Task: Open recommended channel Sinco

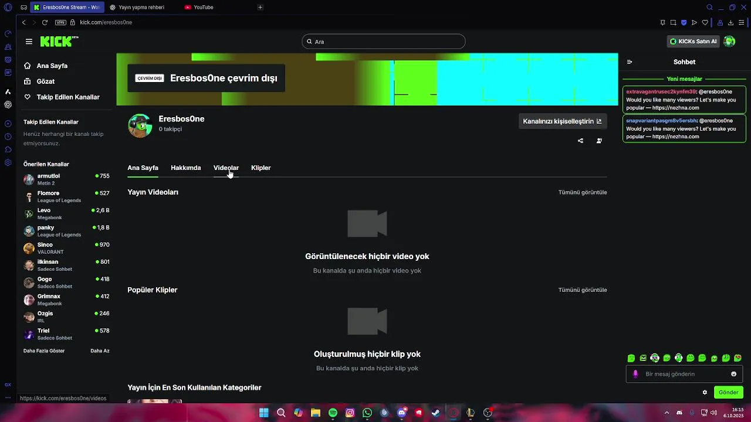Action: (x=66, y=248)
